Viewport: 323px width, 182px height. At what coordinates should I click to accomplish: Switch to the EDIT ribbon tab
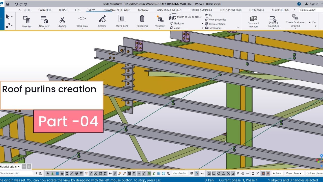tap(78, 10)
